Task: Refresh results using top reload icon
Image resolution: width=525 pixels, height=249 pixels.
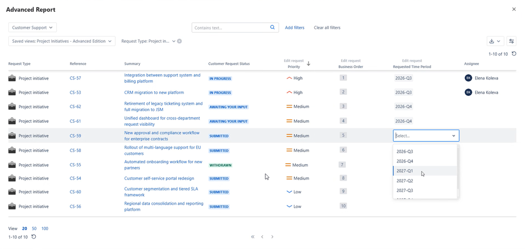Action: 514,54
